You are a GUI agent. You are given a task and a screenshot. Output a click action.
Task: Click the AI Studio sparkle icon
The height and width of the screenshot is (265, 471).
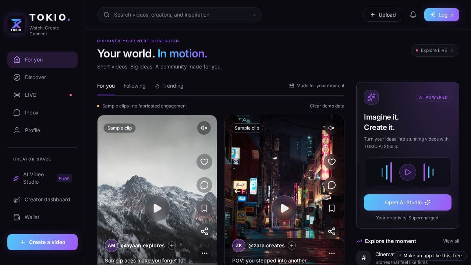371,97
